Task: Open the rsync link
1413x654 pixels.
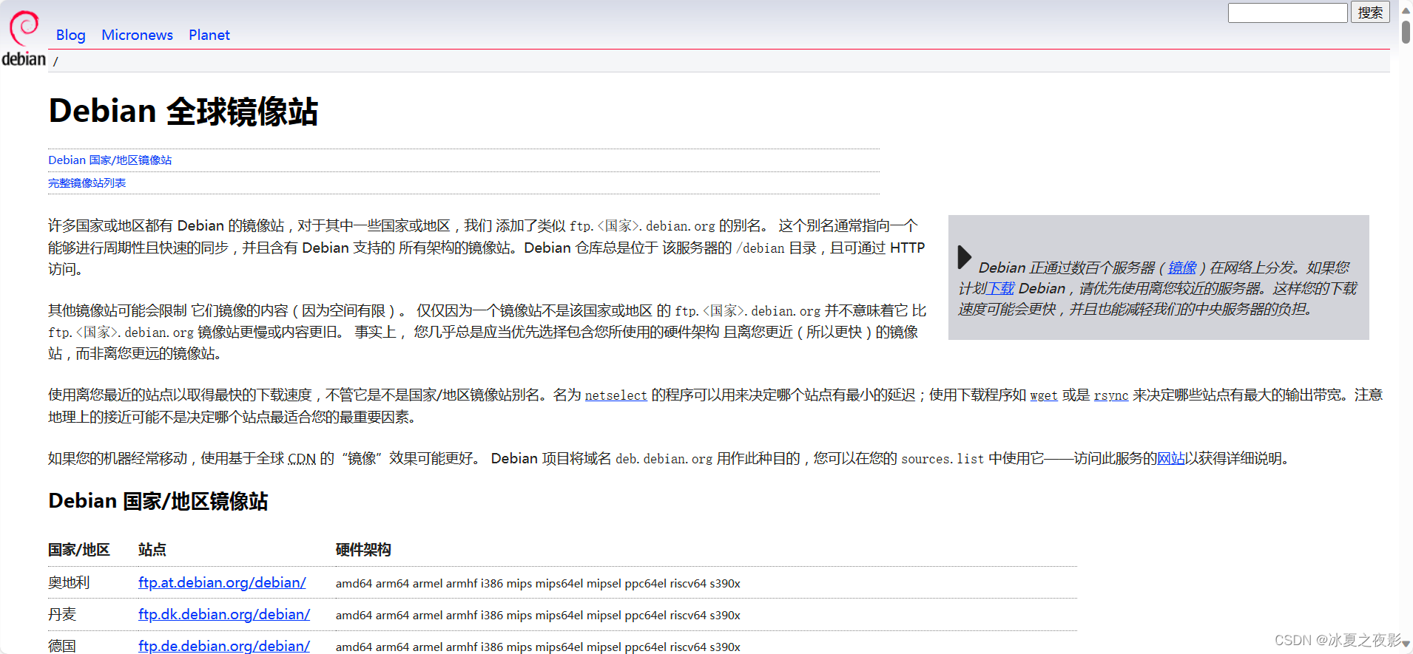Action: point(1111,395)
